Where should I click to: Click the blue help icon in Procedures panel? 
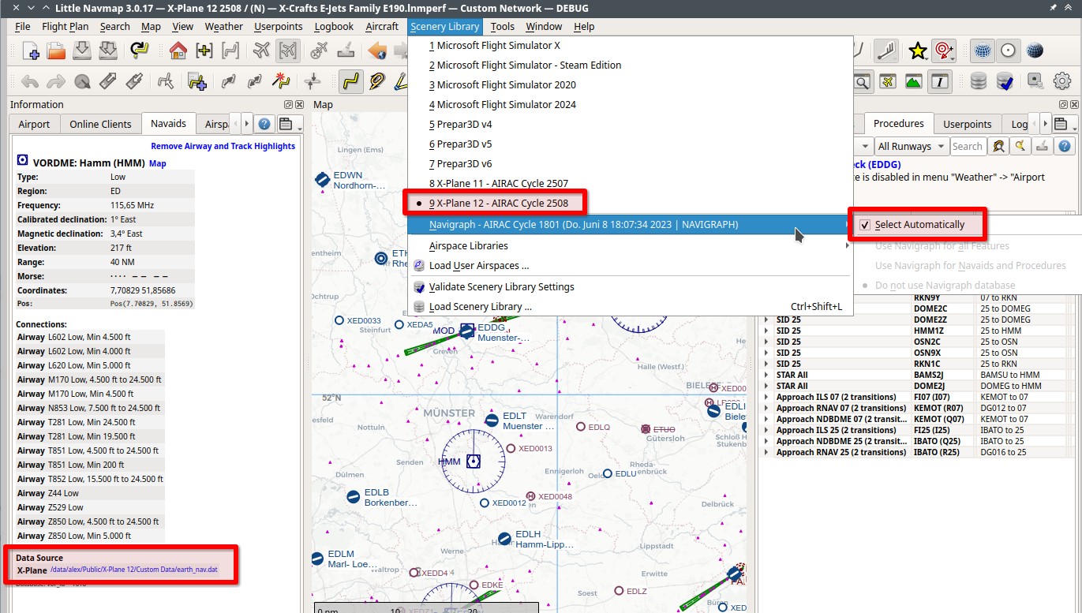(x=1065, y=146)
